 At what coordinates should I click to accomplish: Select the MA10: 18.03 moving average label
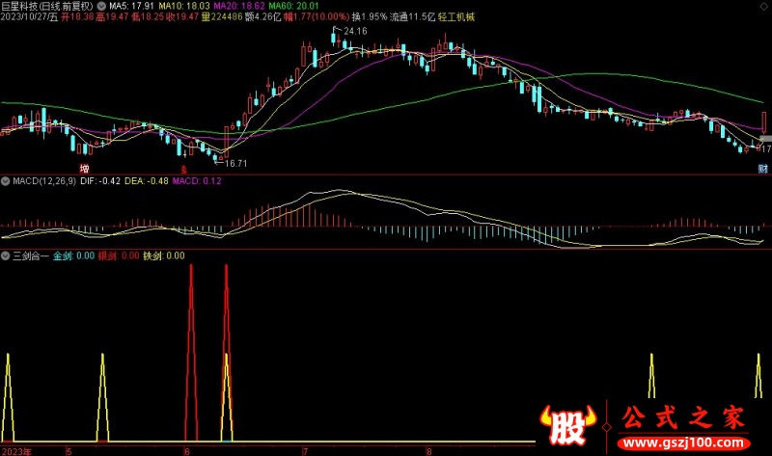click(x=184, y=7)
